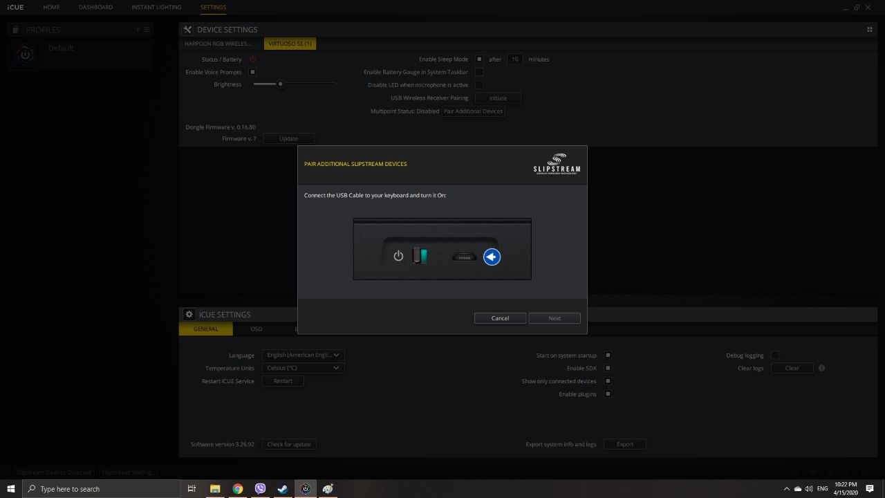The height and width of the screenshot is (498, 885).
Task: Click the Device Settings wrench icon
Action: (x=187, y=30)
